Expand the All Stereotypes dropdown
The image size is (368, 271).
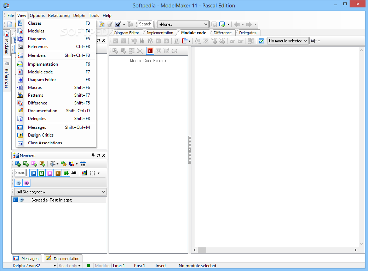[x=103, y=192]
